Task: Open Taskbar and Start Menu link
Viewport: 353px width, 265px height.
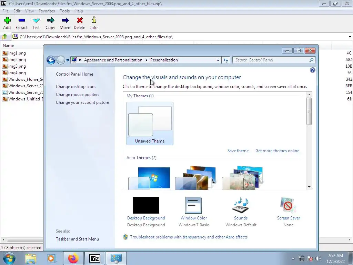Action: pyautogui.click(x=78, y=239)
